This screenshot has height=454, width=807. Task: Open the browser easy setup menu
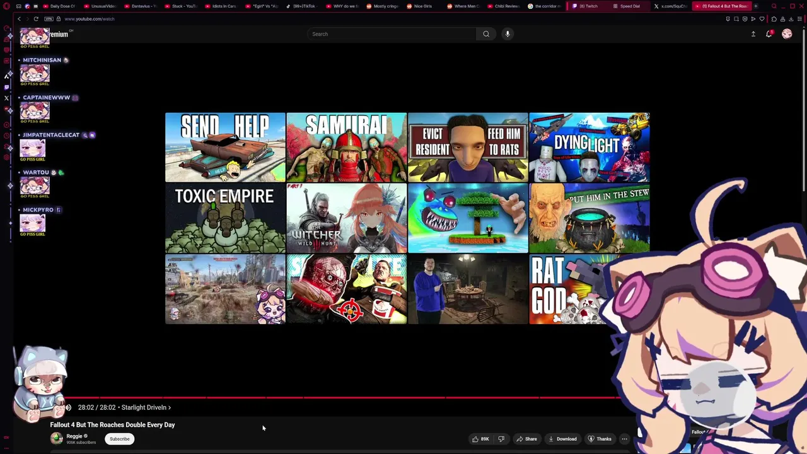coord(799,19)
